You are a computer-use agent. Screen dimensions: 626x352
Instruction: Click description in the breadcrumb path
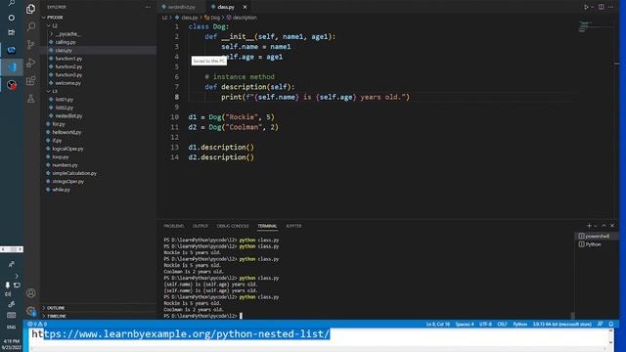click(245, 18)
